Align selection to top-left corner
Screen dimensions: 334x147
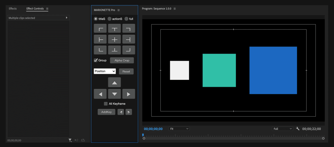101,29
